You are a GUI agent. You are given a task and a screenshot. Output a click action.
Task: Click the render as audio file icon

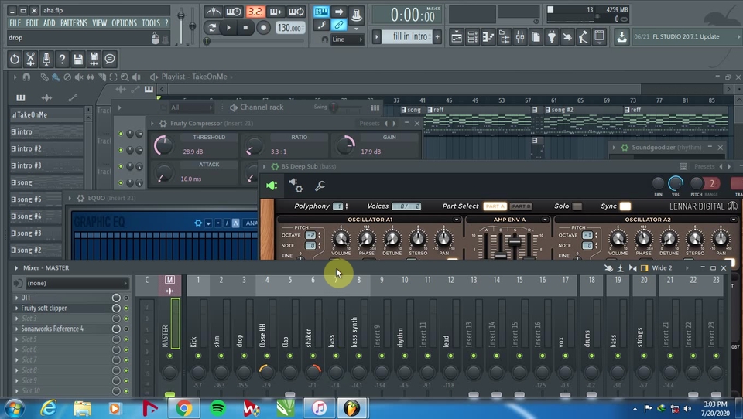[x=94, y=60]
